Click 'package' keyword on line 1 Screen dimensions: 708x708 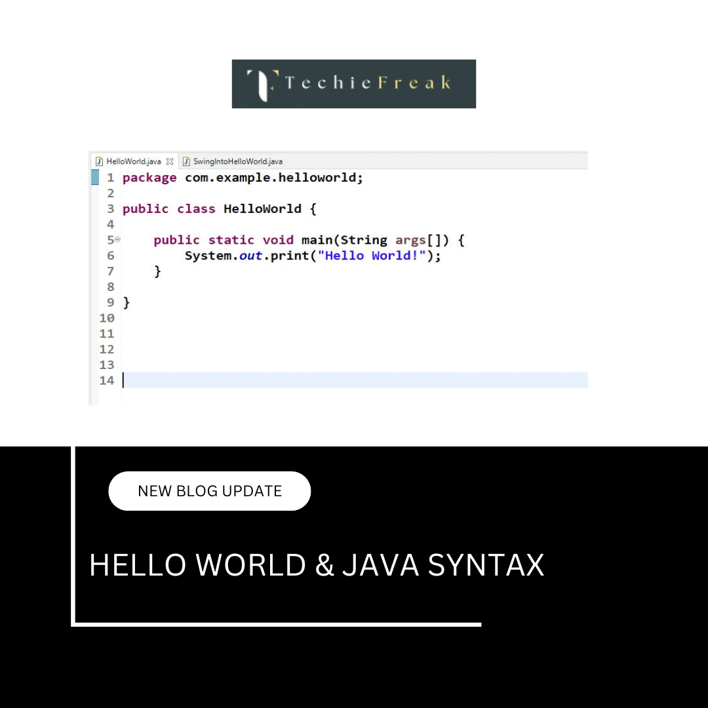point(149,178)
